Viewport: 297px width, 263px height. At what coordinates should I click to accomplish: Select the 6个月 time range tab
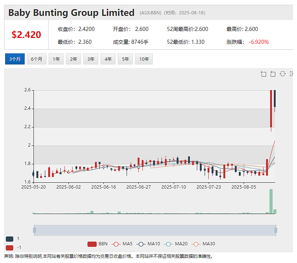click(x=36, y=59)
